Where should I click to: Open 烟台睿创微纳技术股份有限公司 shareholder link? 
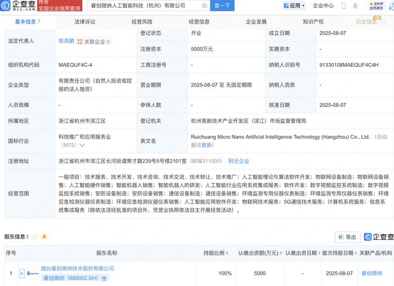[78, 269]
